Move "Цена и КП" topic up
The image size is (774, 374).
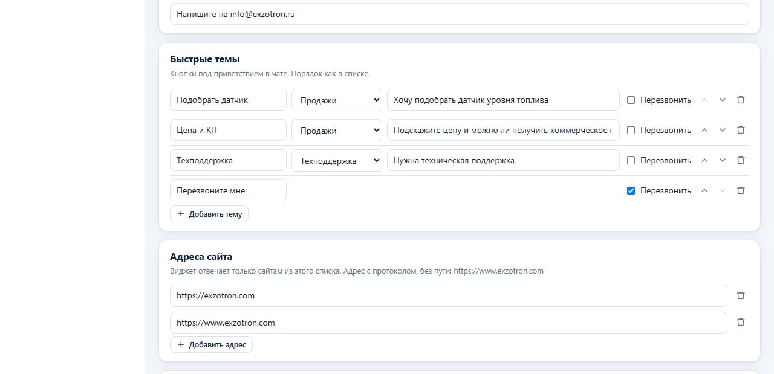pos(704,130)
